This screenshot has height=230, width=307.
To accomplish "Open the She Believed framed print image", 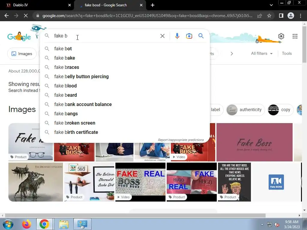I will coord(89,182).
